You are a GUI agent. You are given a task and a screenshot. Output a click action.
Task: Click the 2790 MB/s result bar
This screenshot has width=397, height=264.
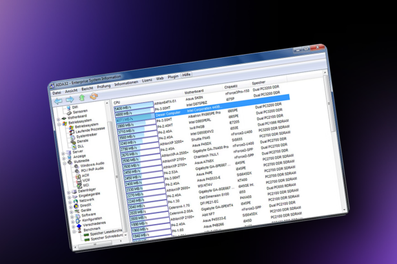140,147
